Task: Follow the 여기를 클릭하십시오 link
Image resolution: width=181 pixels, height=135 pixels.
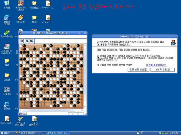Action: 156,65
